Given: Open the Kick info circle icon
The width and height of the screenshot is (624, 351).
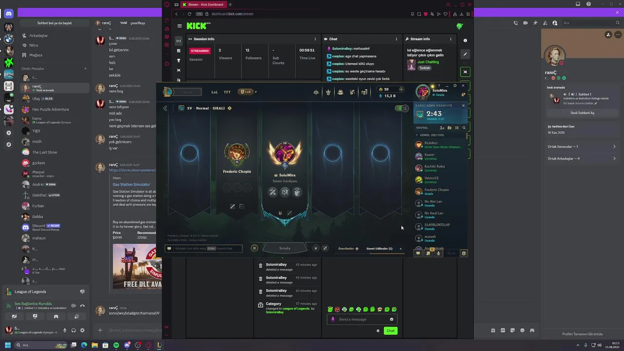Looking at the screenshot, I should 465,40.
